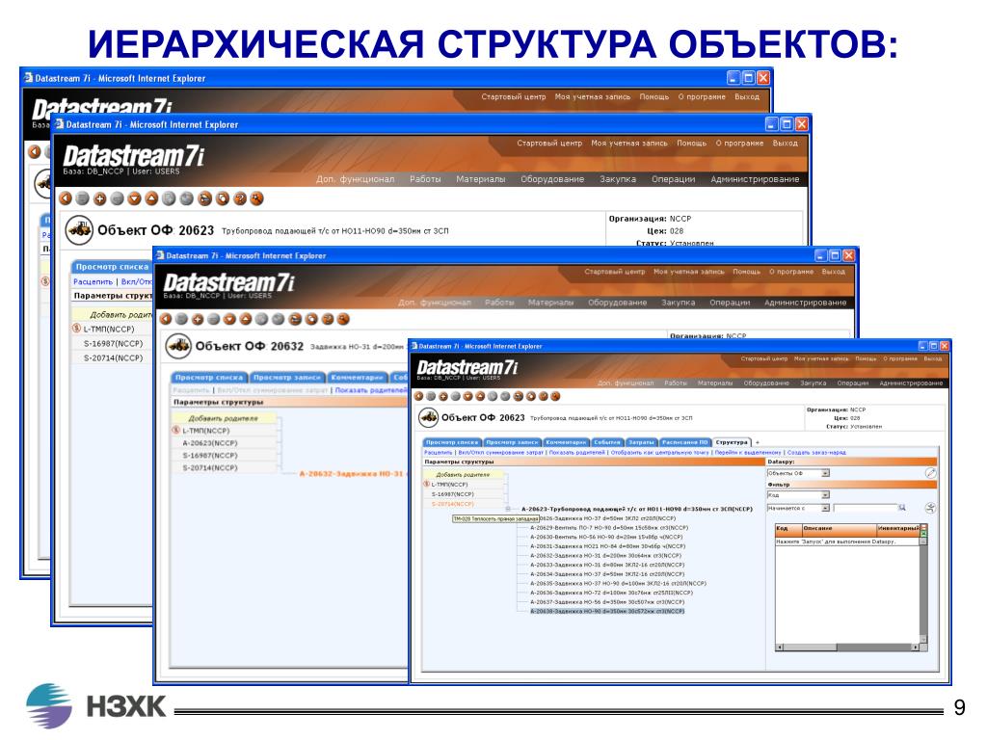Click Перейти к выделенному link
Screen dimensions: 987x740
(x=748, y=453)
